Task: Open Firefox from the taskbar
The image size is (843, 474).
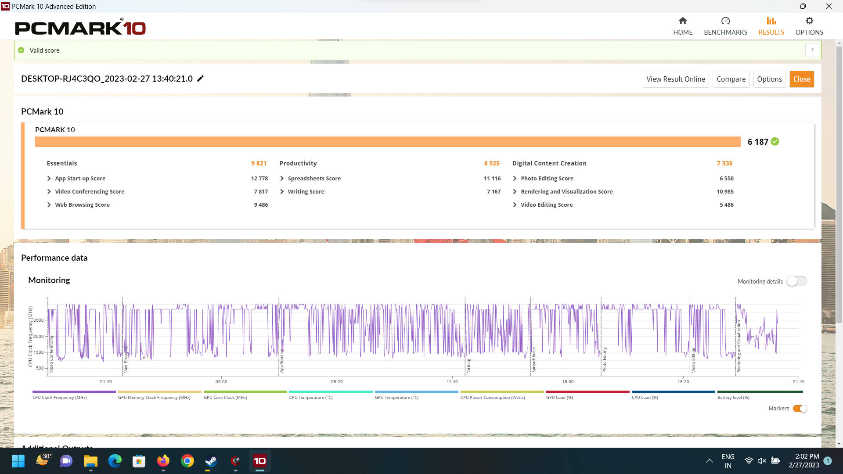Action: (163, 461)
